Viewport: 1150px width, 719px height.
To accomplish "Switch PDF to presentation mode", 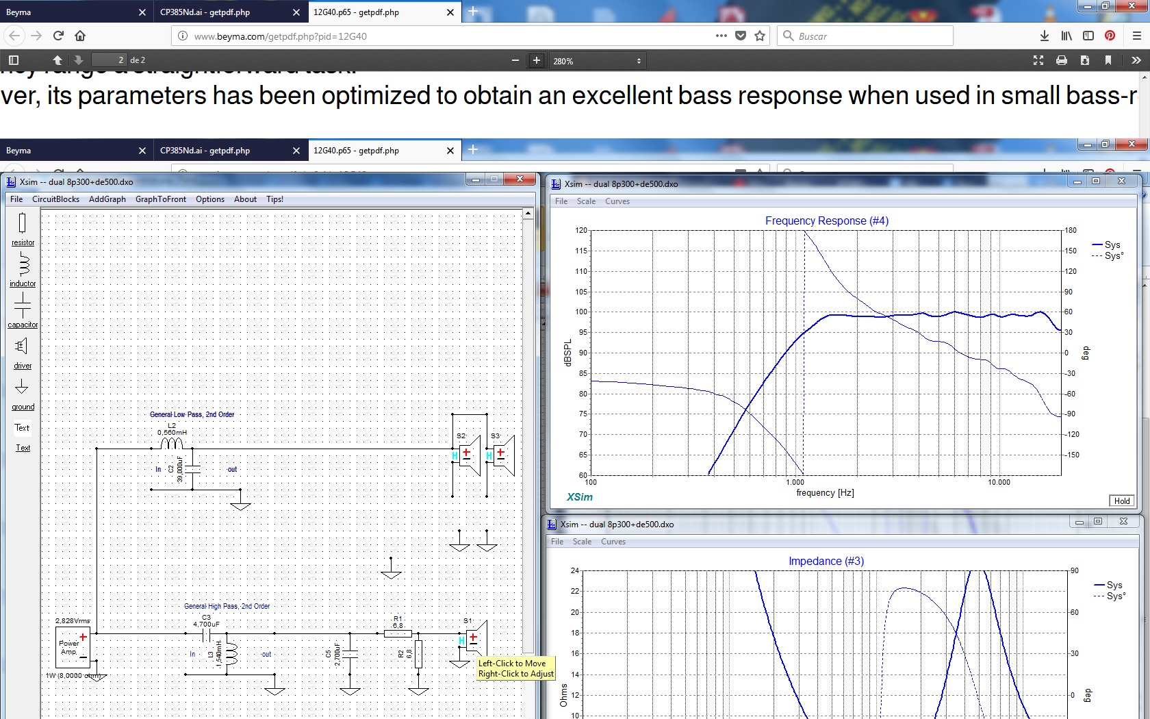I will (1038, 60).
